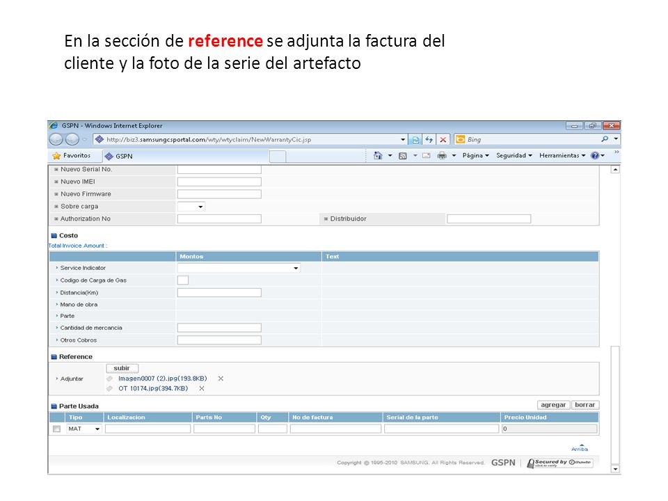This screenshot has height=501, width=668.
Task: Click the subir upload button
Action: (x=122, y=368)
